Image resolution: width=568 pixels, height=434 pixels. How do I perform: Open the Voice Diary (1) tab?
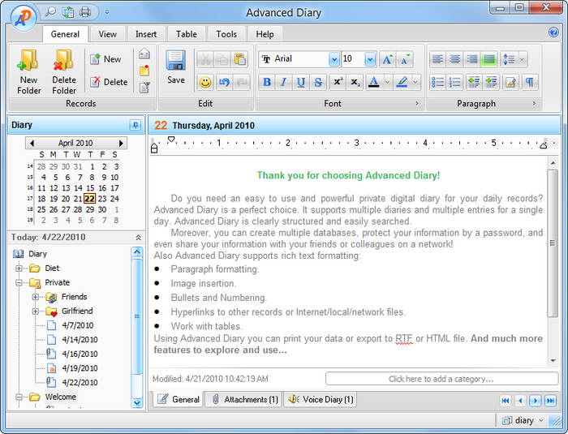coord(321,399)
